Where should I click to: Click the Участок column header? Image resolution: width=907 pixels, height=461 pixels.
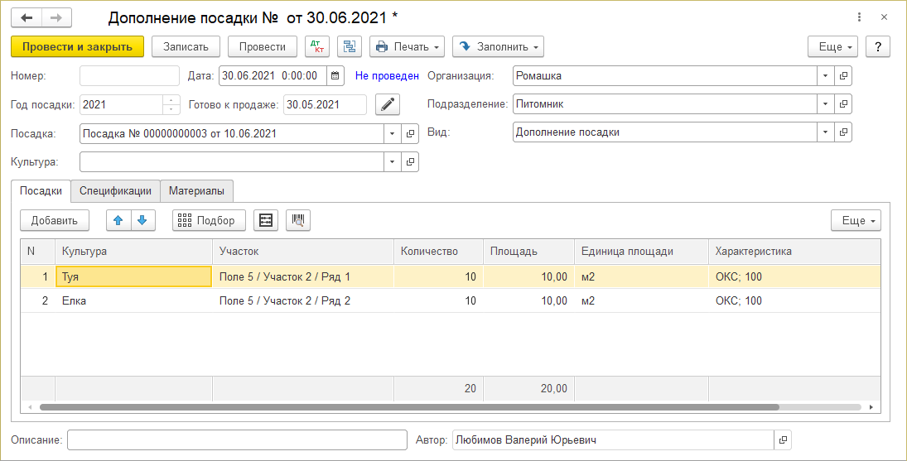(303, 252)
